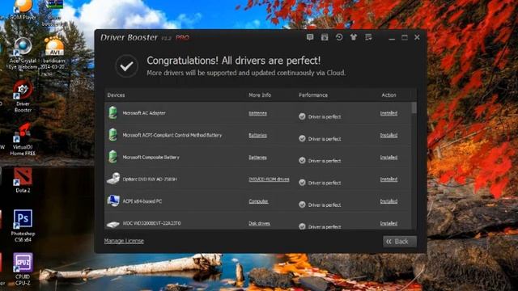Click Installed link for Optiarc DVD RW
Image resolution: width=518 pixels, height=291 pixels.
388,179
